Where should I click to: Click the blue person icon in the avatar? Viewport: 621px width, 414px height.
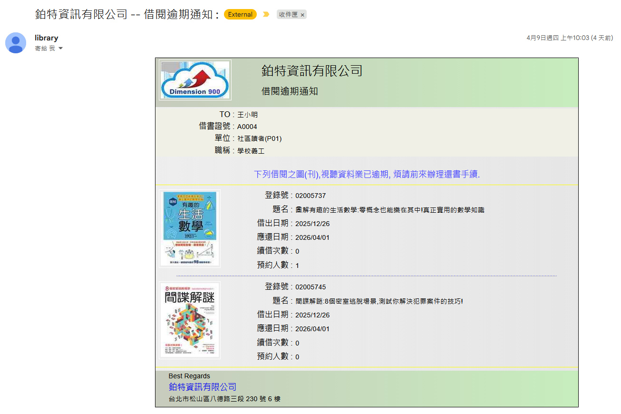tap(16, 43)
